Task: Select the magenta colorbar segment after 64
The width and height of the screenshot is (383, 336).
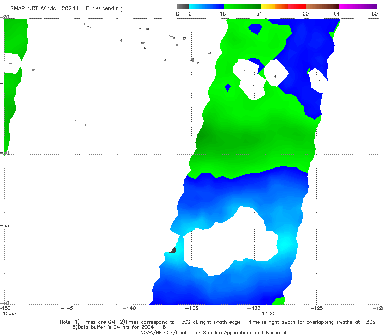Action: [x=358, y=6]
